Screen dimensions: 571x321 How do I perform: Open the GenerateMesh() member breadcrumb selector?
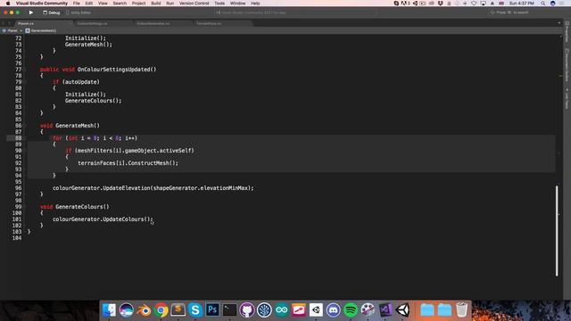click(x=41, y=31)
